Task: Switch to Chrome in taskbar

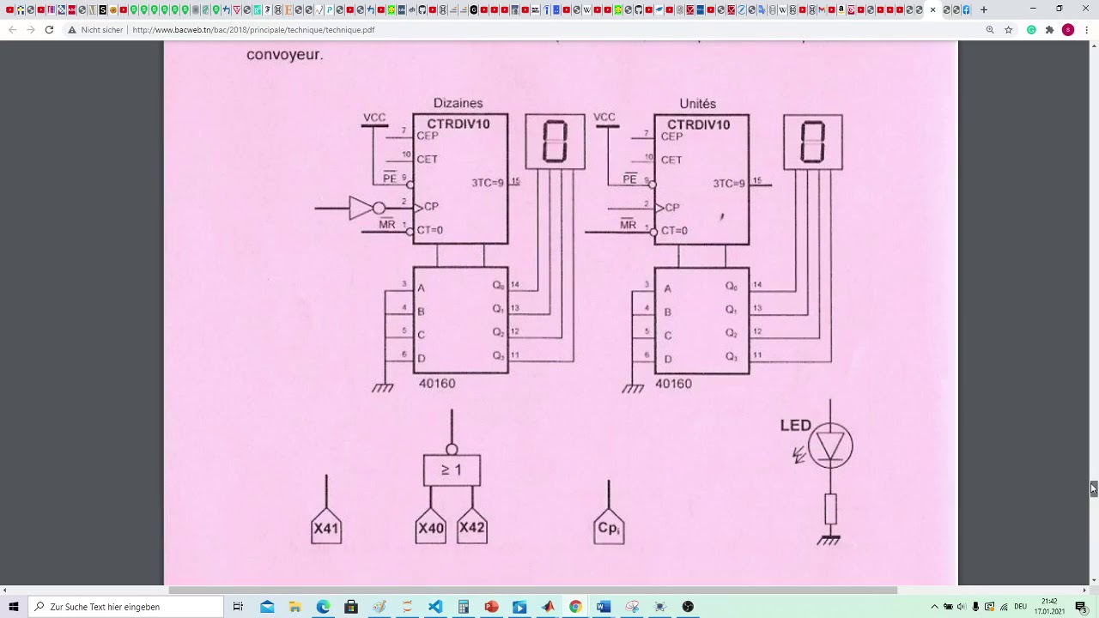Action: point(575,607)
